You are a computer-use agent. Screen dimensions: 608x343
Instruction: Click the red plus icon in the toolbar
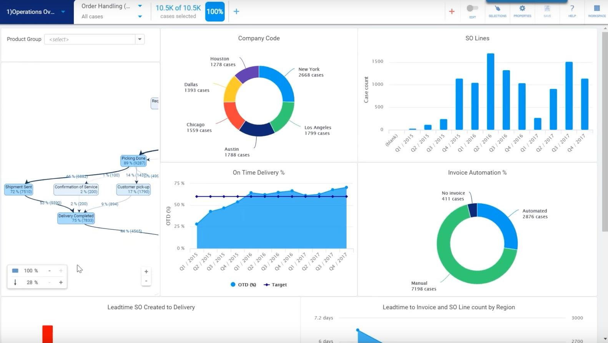[452, 12]
